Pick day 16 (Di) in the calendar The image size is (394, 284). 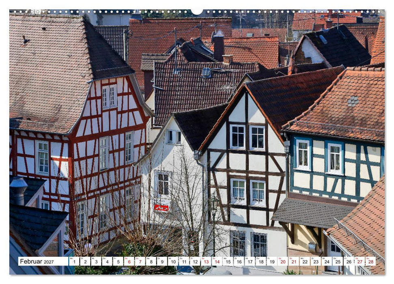pos(239,261)
